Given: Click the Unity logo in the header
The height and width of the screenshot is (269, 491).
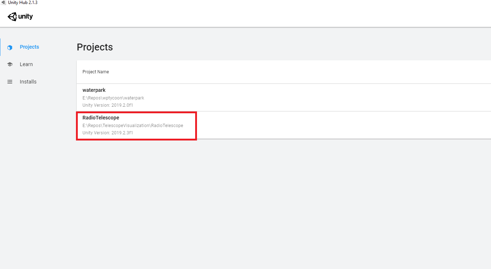Looking at the screenshot, I should (x=20, y=17).
